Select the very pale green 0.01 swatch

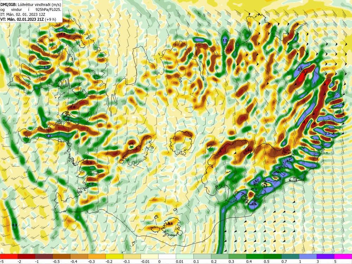pos(185,256)
